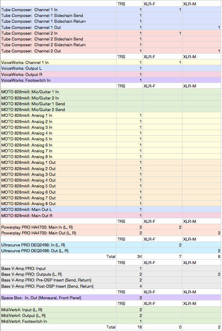Click the Space Box In, Out row label
This screenshot has width=222, height=331.
pyautogui.click(x=41, y=298)
